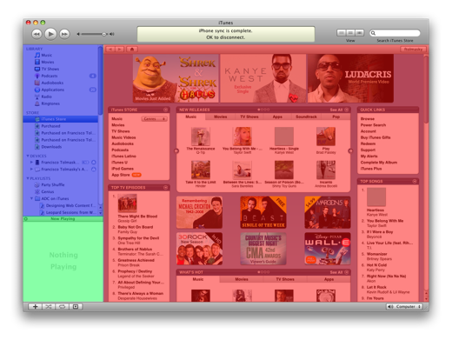Toggle shuffle button at bottom

click(49, 307)
